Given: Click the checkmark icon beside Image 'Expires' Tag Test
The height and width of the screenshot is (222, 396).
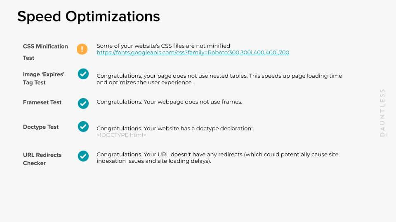Looking at the screenshot, I should (83, 74).
